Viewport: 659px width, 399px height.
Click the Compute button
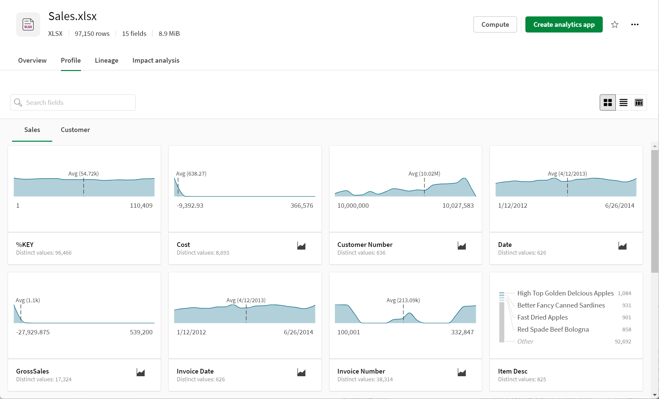click(495, 24)
